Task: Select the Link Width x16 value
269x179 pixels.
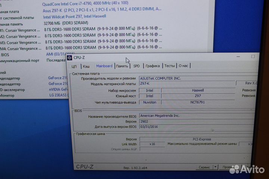Action: point(152,144)
